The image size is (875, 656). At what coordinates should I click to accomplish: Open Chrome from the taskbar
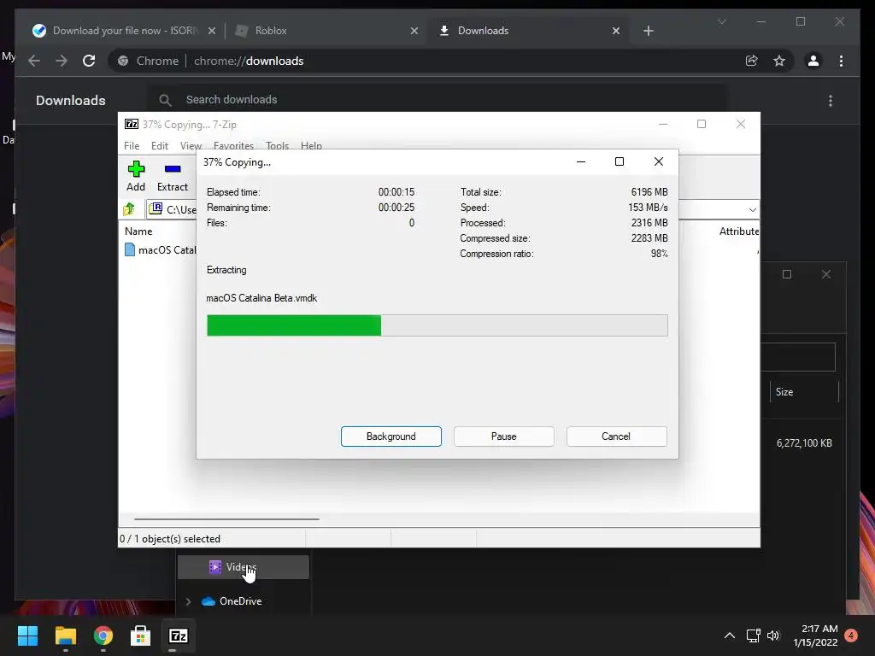(103, 635)
